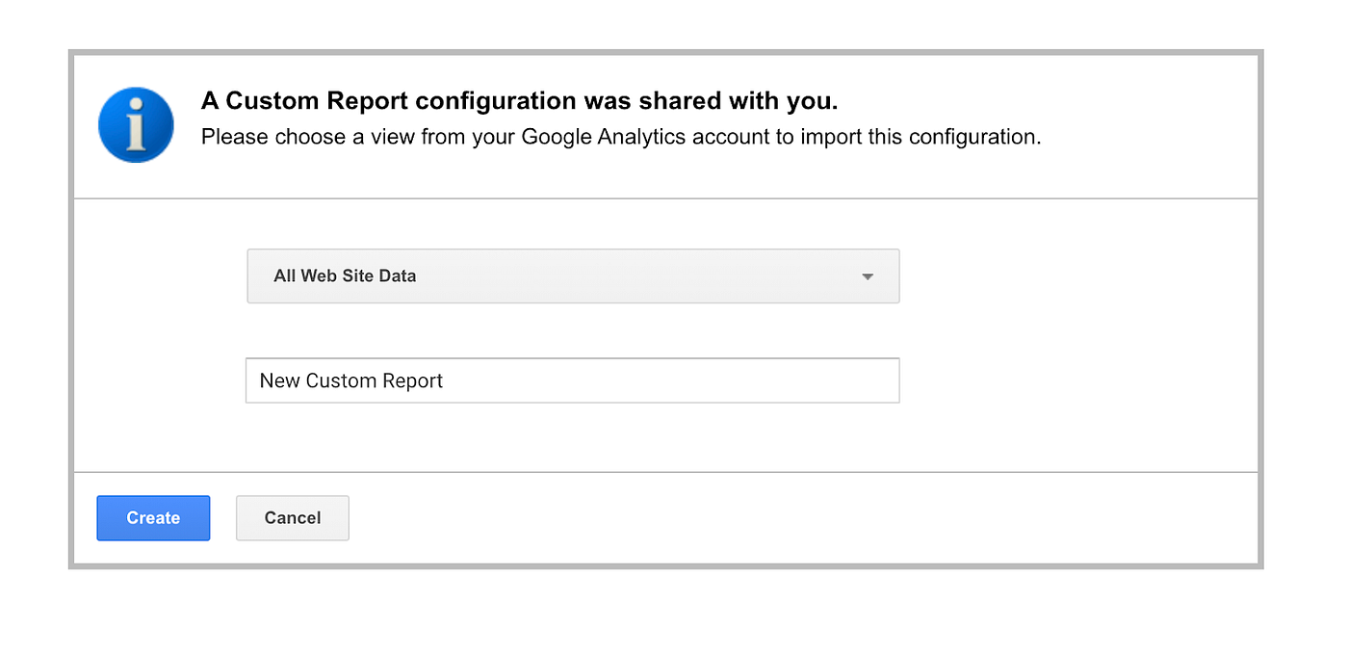Click the 'New Custom Report' text in field
1348x655 pixels.
351,380
